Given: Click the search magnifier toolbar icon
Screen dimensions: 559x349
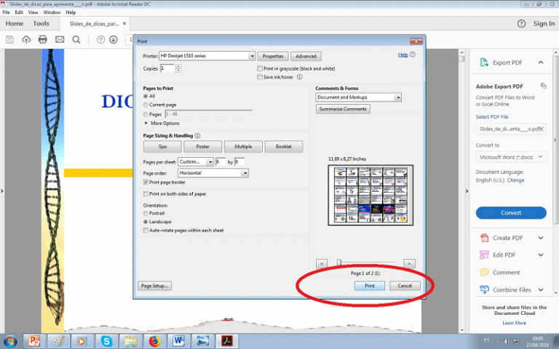Looking at the screenshot, I should click(76, 39).
